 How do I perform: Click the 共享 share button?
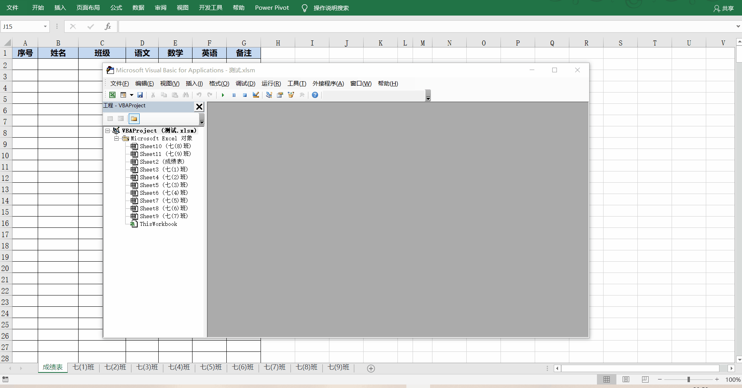point(724,8)
